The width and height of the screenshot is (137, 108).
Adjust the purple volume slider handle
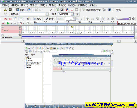pos(130,19)
